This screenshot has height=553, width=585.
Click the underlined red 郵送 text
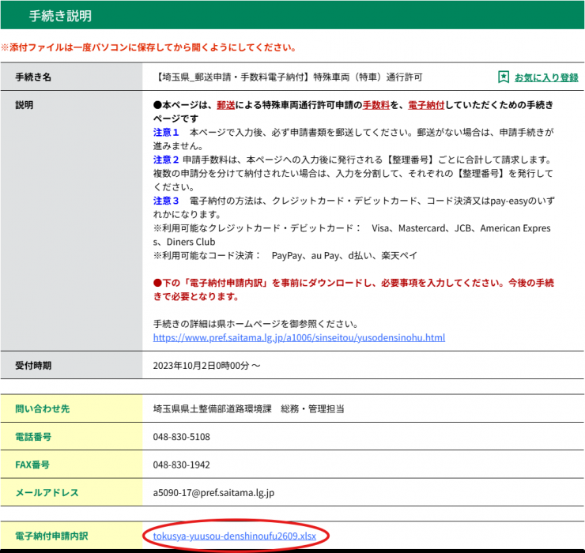(226, 105)
